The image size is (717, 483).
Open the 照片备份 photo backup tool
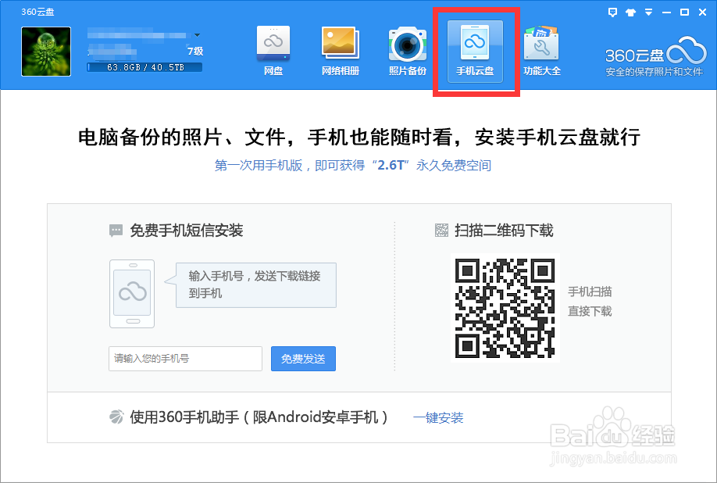407,49
